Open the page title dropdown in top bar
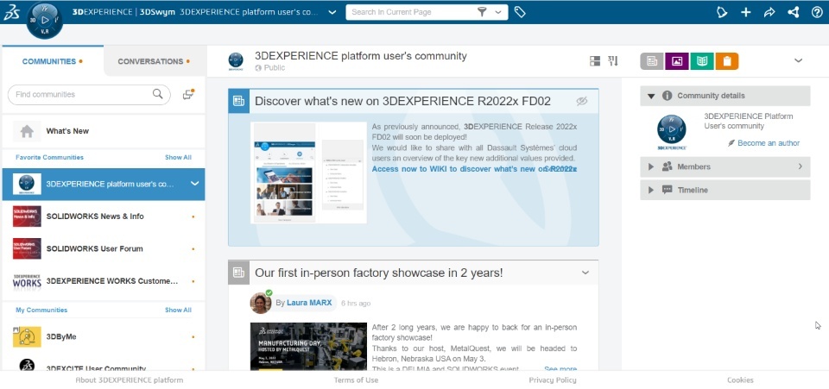 tap(332, 12)
